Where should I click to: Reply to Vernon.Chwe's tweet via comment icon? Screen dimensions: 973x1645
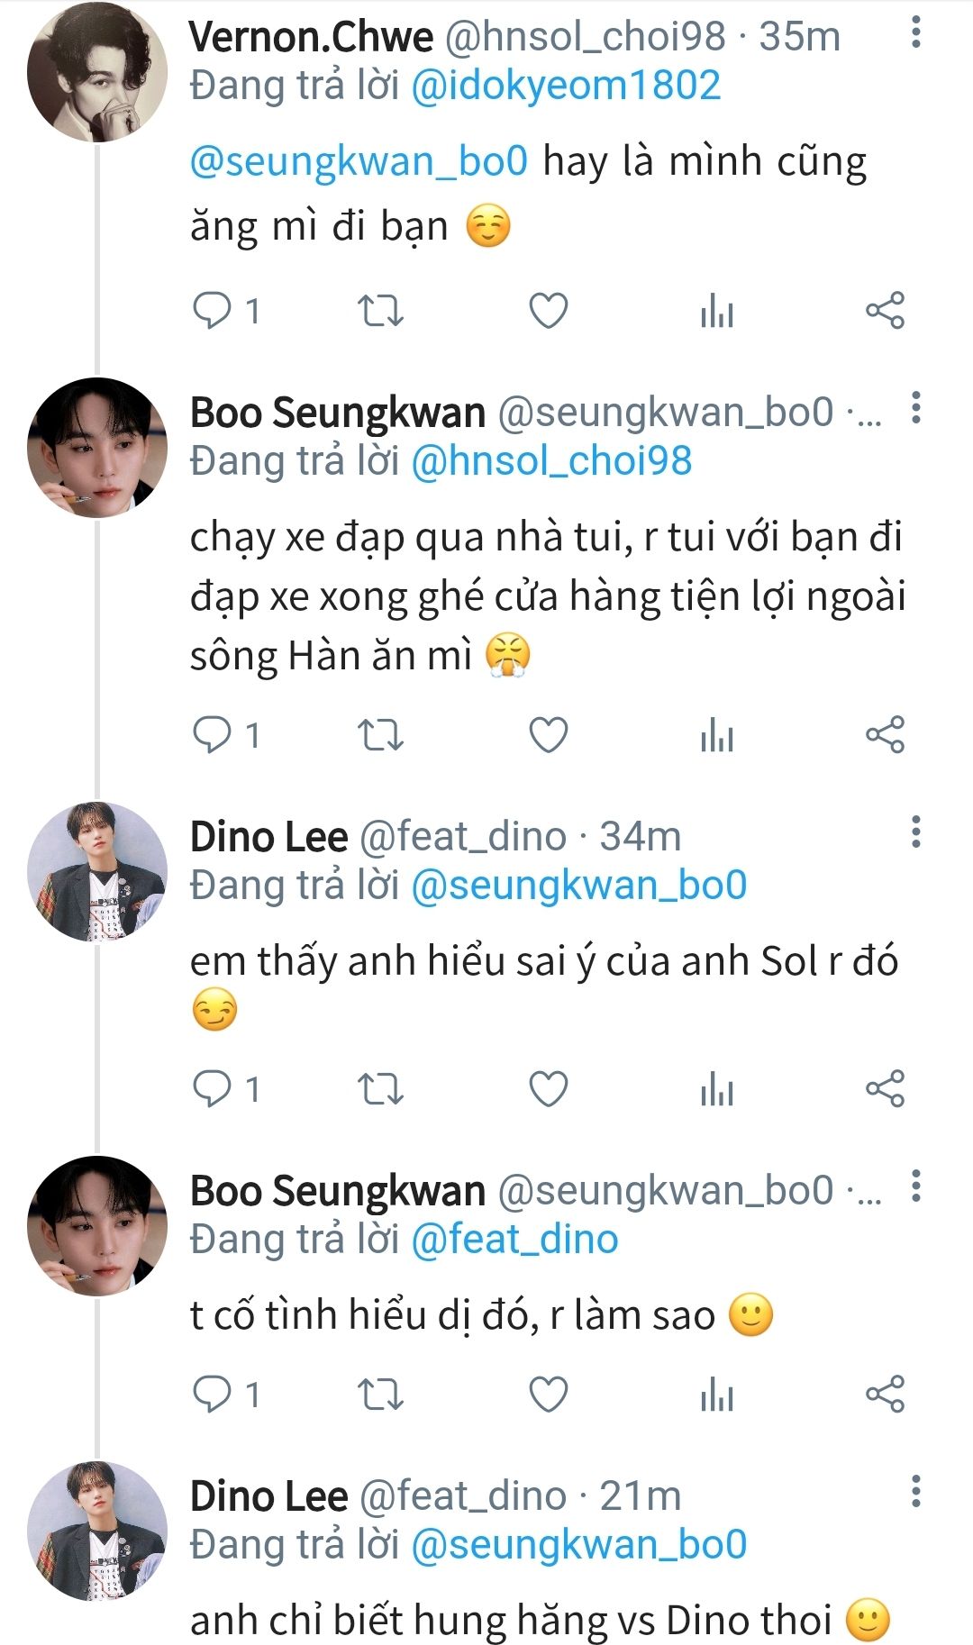click(213, 311)
